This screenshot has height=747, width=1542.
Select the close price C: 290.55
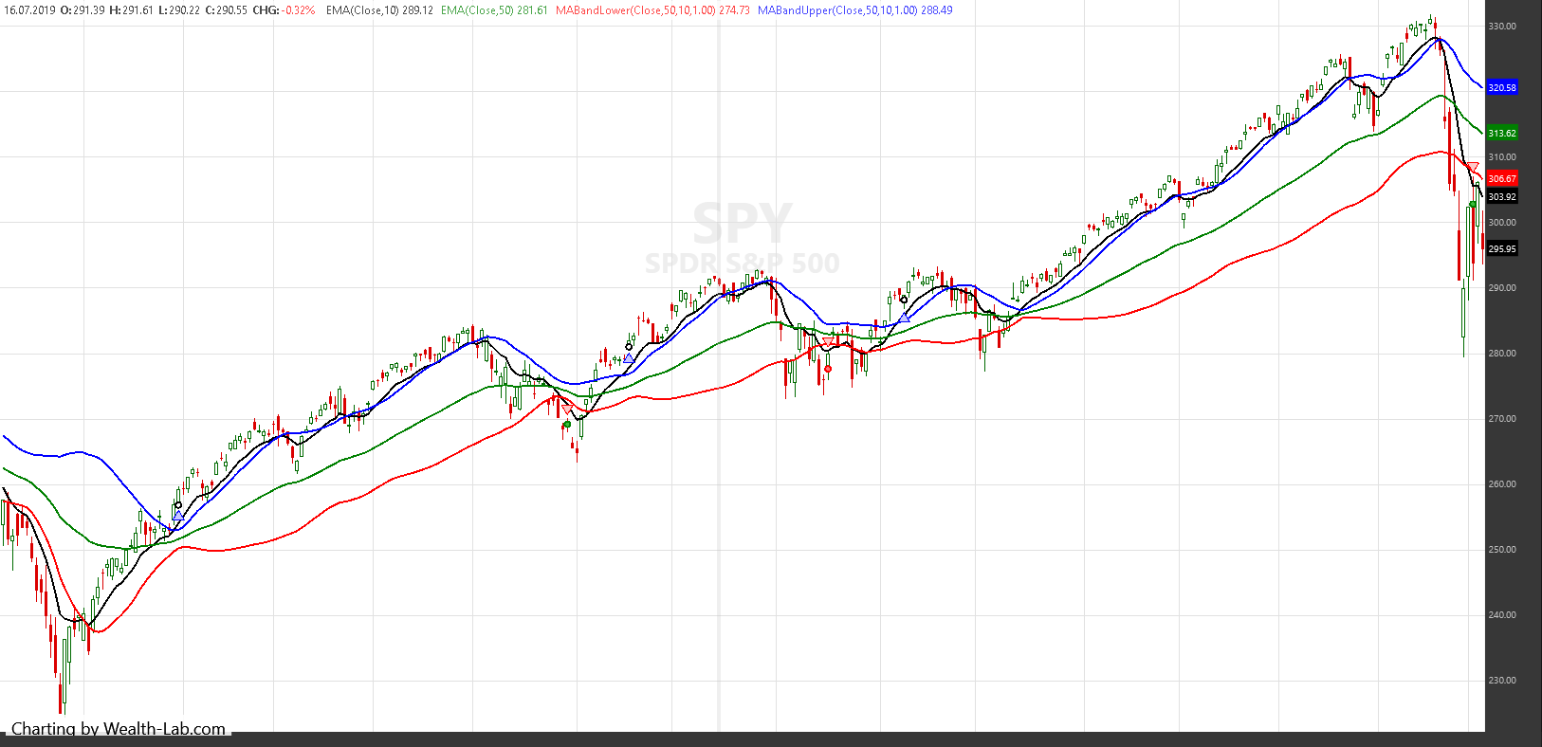point(226,10)
